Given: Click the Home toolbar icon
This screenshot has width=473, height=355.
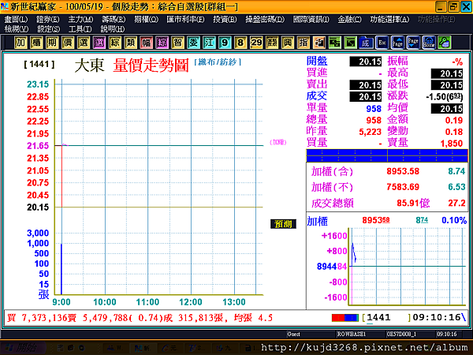Looking at the screenshot, I should point(429,43).
